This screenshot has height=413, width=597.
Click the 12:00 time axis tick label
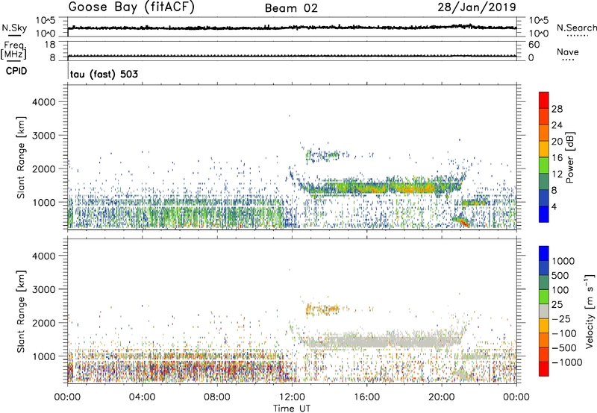pos(292,397)
